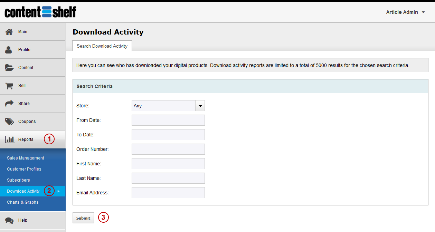Open the Subscribers report
435x232 pixels.
(x=18, y=180)
